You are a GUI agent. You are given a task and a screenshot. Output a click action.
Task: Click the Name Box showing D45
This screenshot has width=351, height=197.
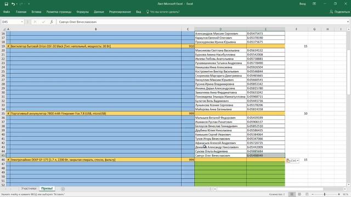click(x=11, y=22)
